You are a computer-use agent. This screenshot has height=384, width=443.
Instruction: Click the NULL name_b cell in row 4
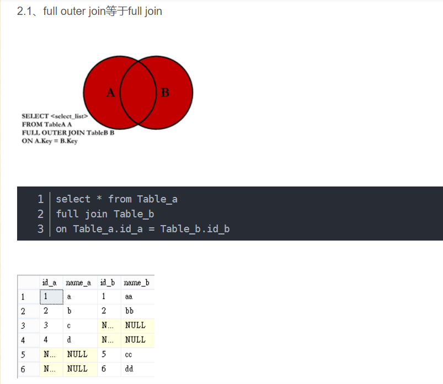138,340
